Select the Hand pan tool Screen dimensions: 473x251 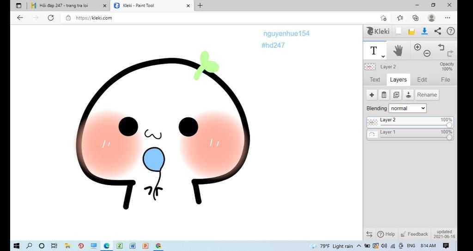click(x=398, y=51)
